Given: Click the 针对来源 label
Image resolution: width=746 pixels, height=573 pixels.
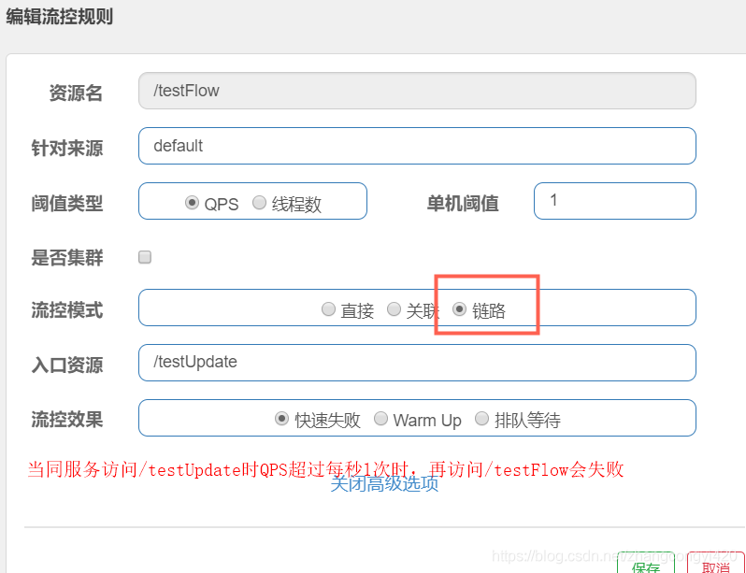Looking at the screenshot, I should [x=67, y=148].
